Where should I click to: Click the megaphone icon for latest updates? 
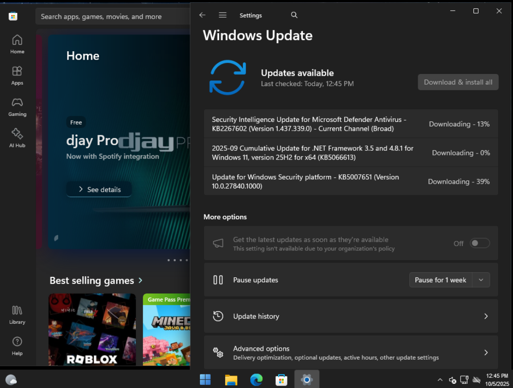click(x=218, y=243)
